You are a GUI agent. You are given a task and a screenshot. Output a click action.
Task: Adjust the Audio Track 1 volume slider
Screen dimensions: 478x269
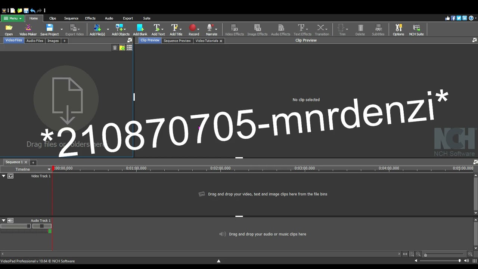pos(16,226)
